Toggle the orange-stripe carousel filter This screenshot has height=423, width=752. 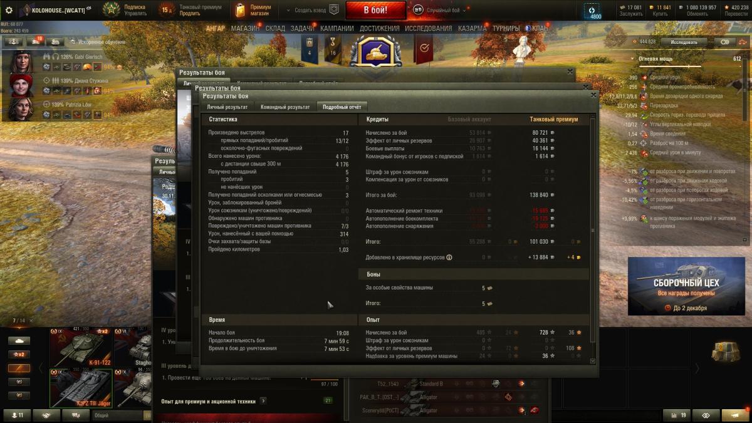click(18, 368)
